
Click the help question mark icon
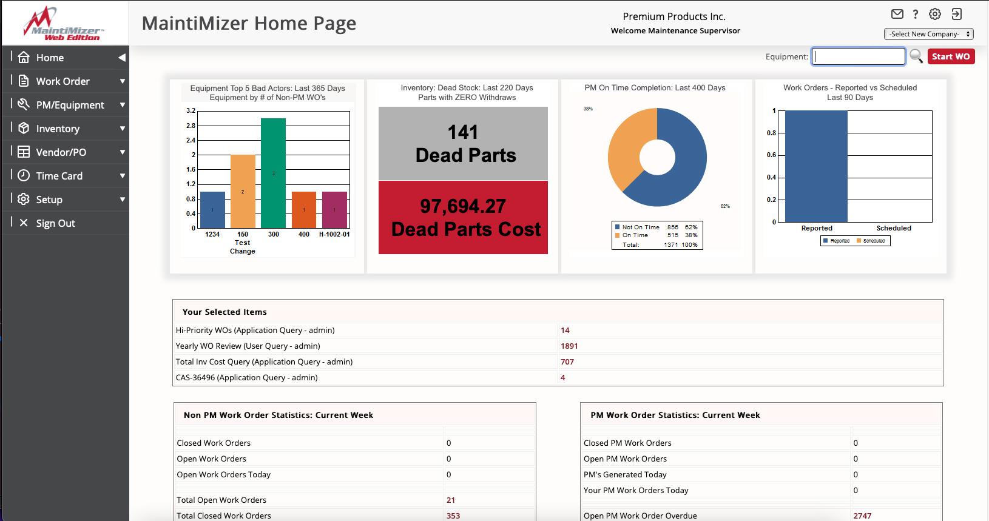[x=916, y=14]
